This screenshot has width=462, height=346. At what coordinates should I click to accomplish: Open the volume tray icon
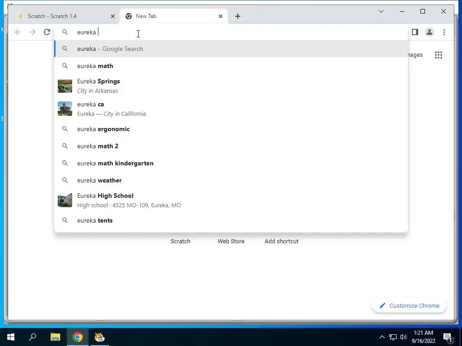[x=403, y=337]
